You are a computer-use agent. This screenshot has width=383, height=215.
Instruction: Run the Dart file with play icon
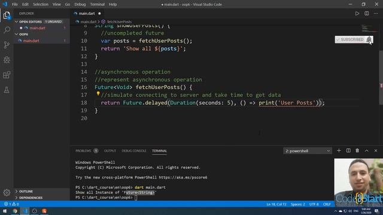tap(357, 13)
